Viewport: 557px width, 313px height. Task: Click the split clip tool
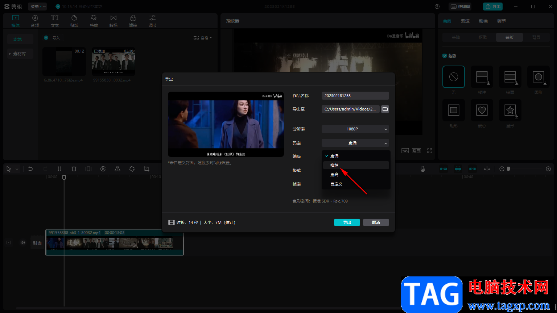pyautogui.click(x=59, y=169)
